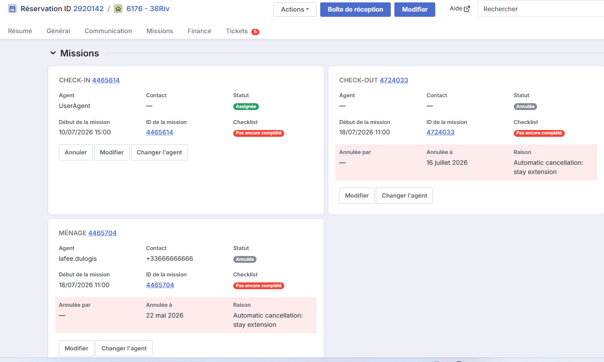Select the check-out cancellation reason text
This screenshot has width=604, height=362.
coord(548,167)
